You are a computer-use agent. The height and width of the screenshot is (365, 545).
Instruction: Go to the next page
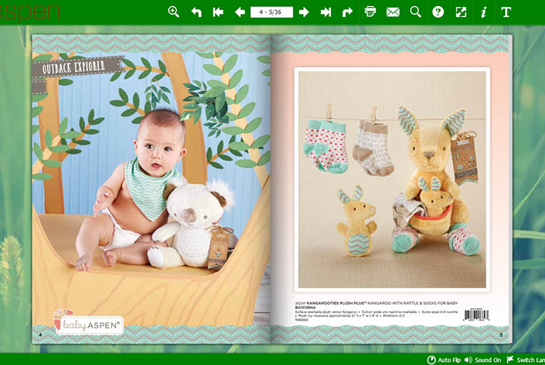coord(304,12)
